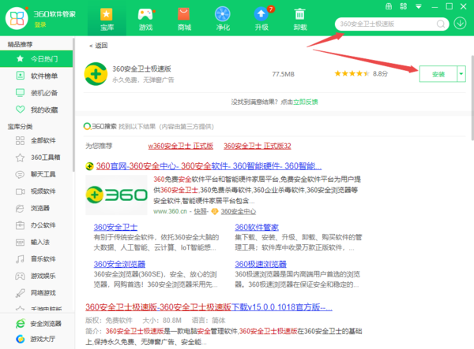Install 360安全卫士极速版 via 安装 button
The image size is (474, 349).
click(x=438, y=73)
